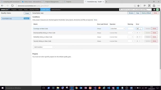Open the 'is less than' operator dropdown
This screenshot has width=161, height=90.
pyautogui.click(x=117, y=28)
